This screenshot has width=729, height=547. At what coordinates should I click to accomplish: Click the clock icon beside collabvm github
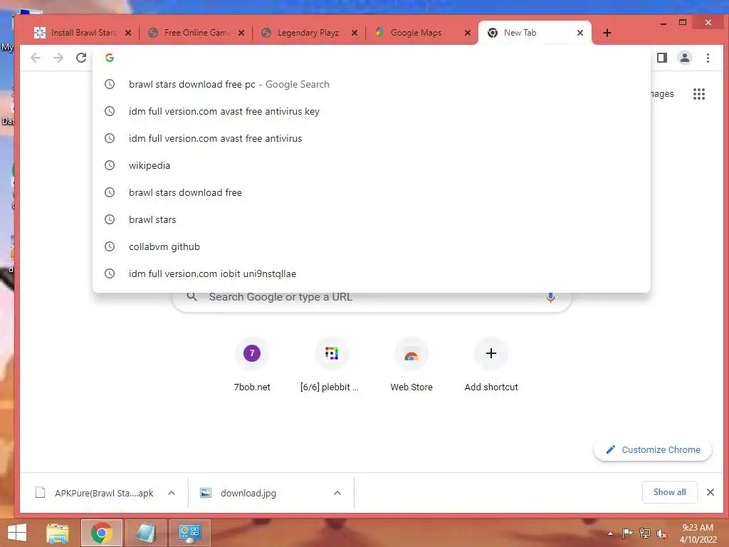[x=109, y=246]
